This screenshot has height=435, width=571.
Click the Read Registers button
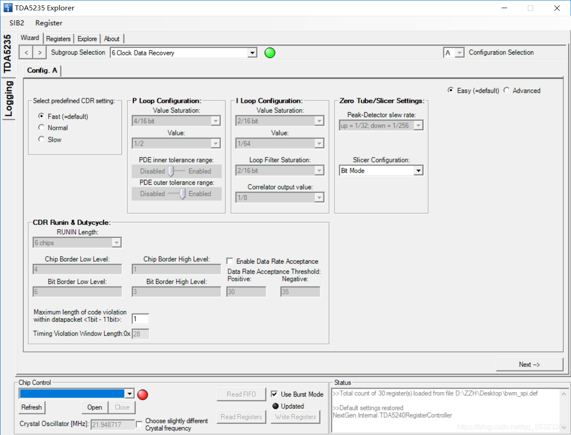point(241,417)
